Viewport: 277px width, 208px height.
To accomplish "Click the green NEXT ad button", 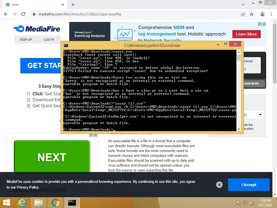I will 52,156.
